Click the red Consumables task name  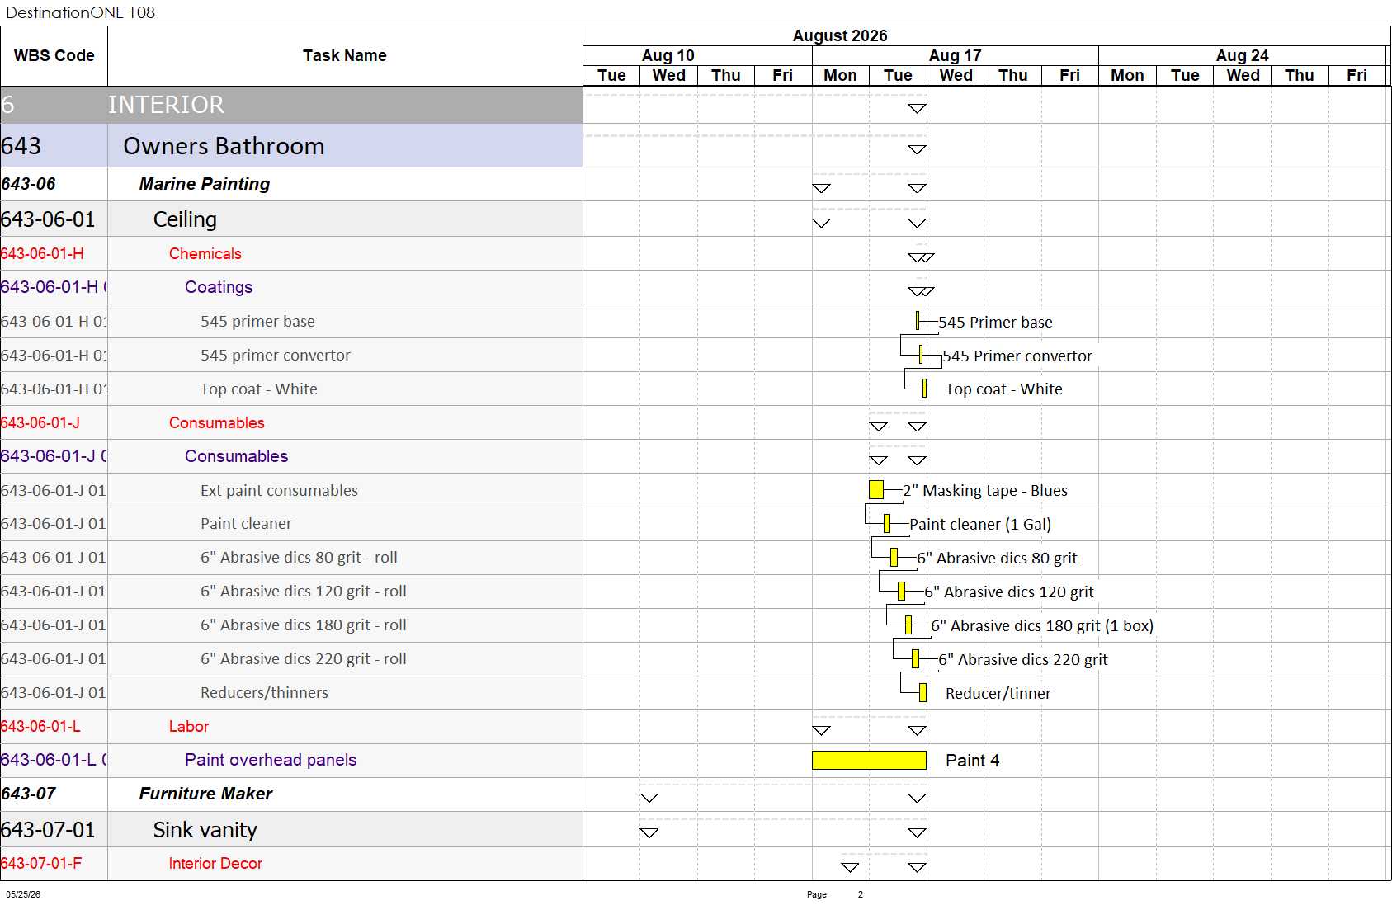(216, 423)
